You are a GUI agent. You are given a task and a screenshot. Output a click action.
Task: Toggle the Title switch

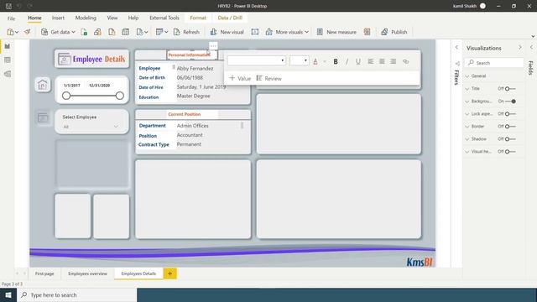point(510,89)
